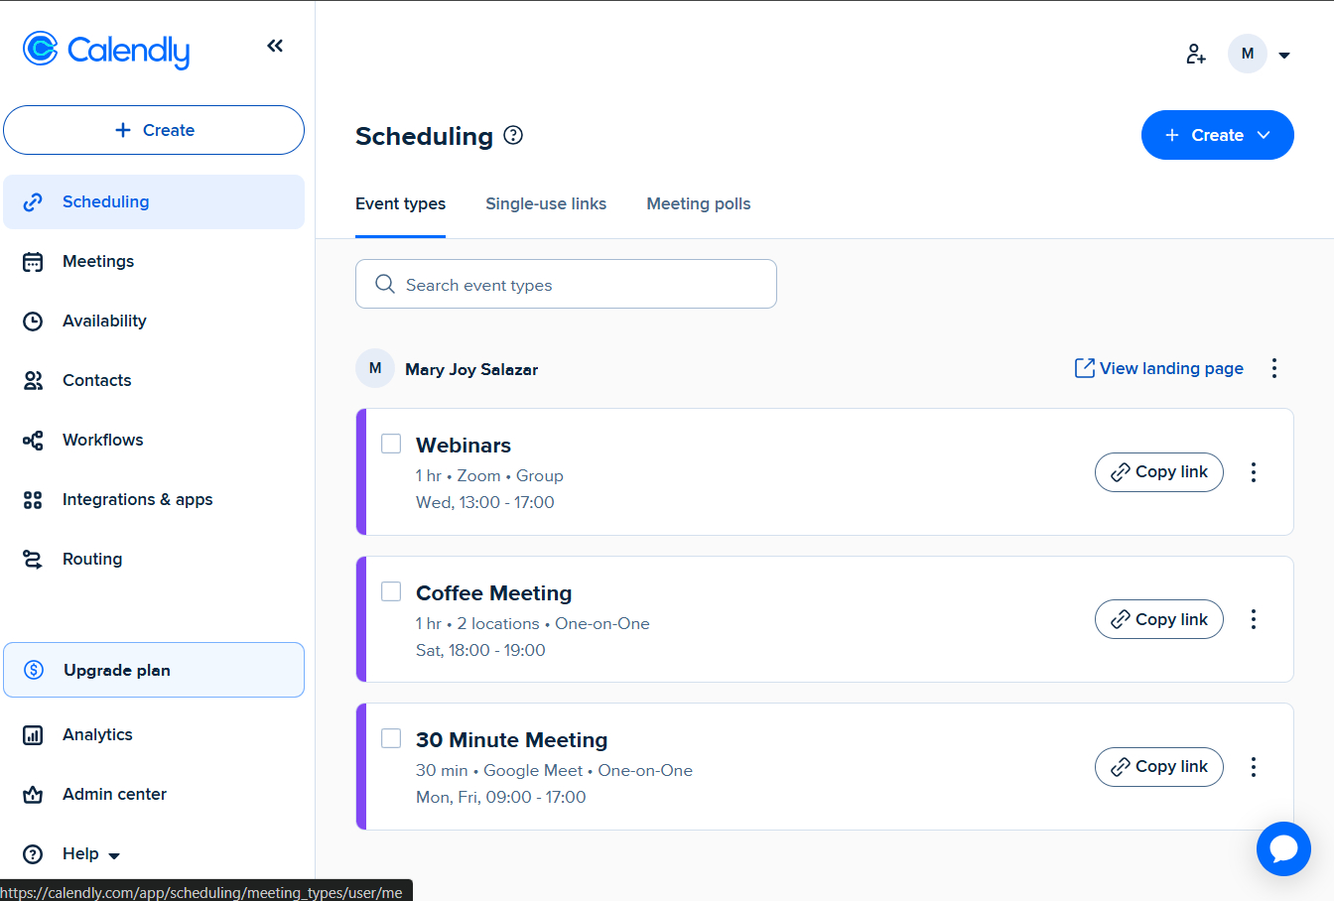Click the Mary Joy Salazar name
Screen dimensions: 1334x901
pyautogui.click(x=471, y=369)
